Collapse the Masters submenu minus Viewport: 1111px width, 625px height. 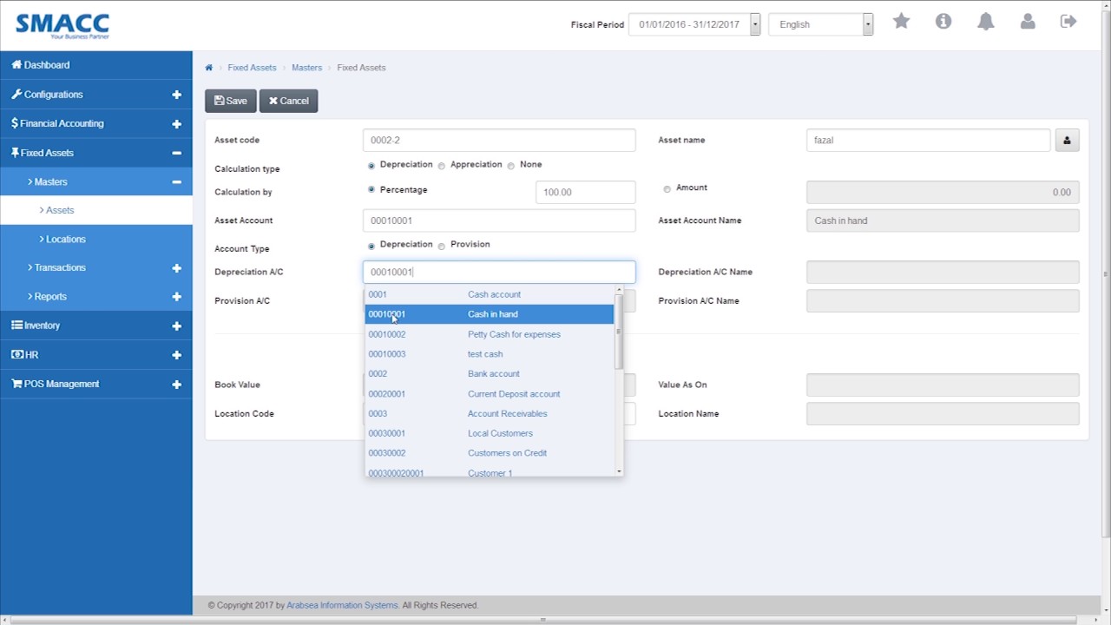(176, 182)
